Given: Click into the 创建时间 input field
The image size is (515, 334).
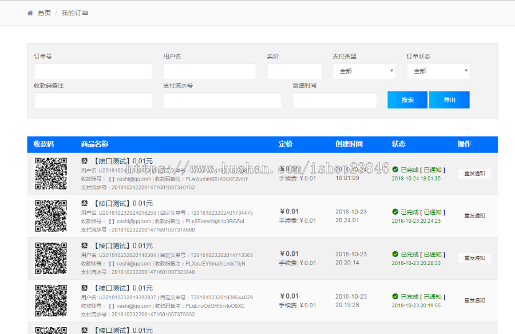Looking at the screenshot, I should point(335,100).
